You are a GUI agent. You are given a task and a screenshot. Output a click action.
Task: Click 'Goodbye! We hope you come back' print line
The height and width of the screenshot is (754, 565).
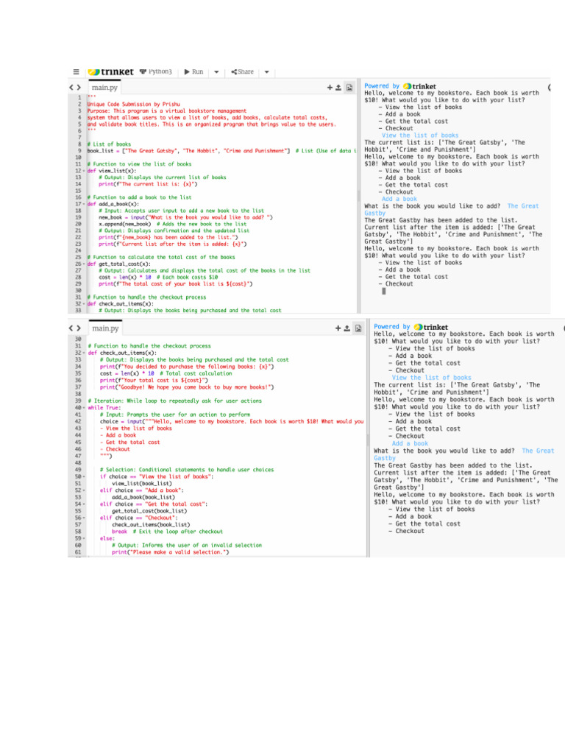(187, 387)
